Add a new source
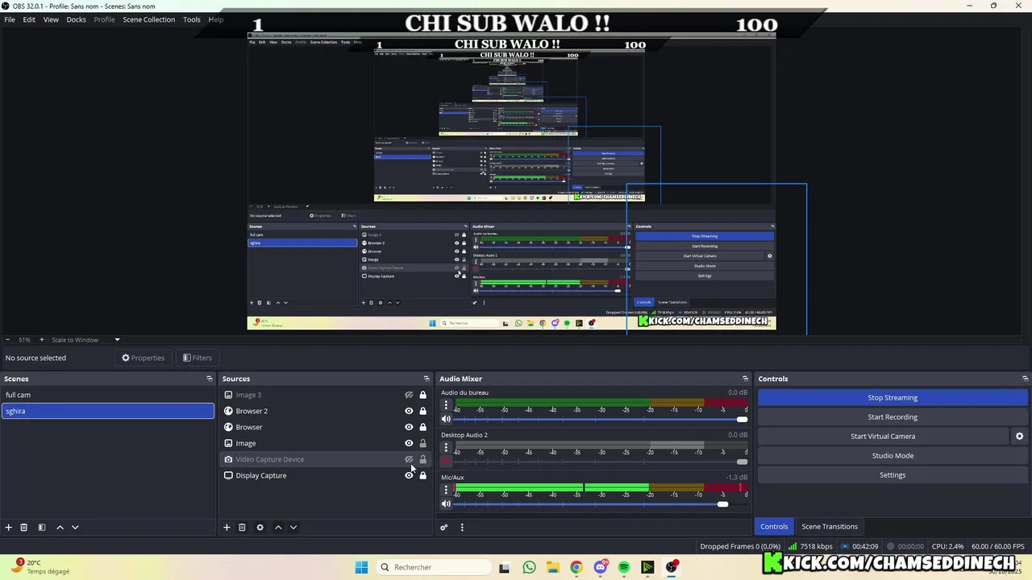Viewport: 1032px width, 580px height. (x=227, y=528)
